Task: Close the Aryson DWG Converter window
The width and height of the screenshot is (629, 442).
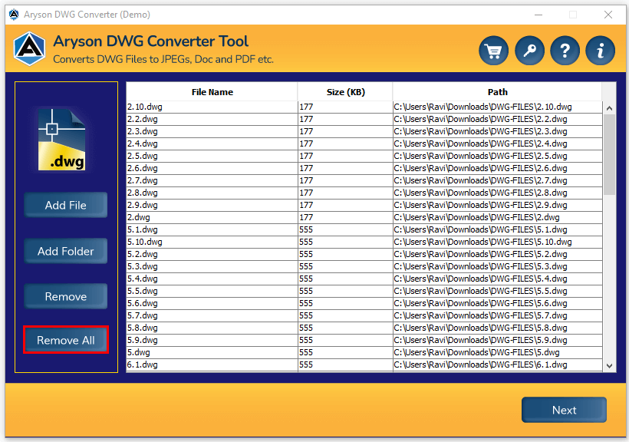Action: 608,15
